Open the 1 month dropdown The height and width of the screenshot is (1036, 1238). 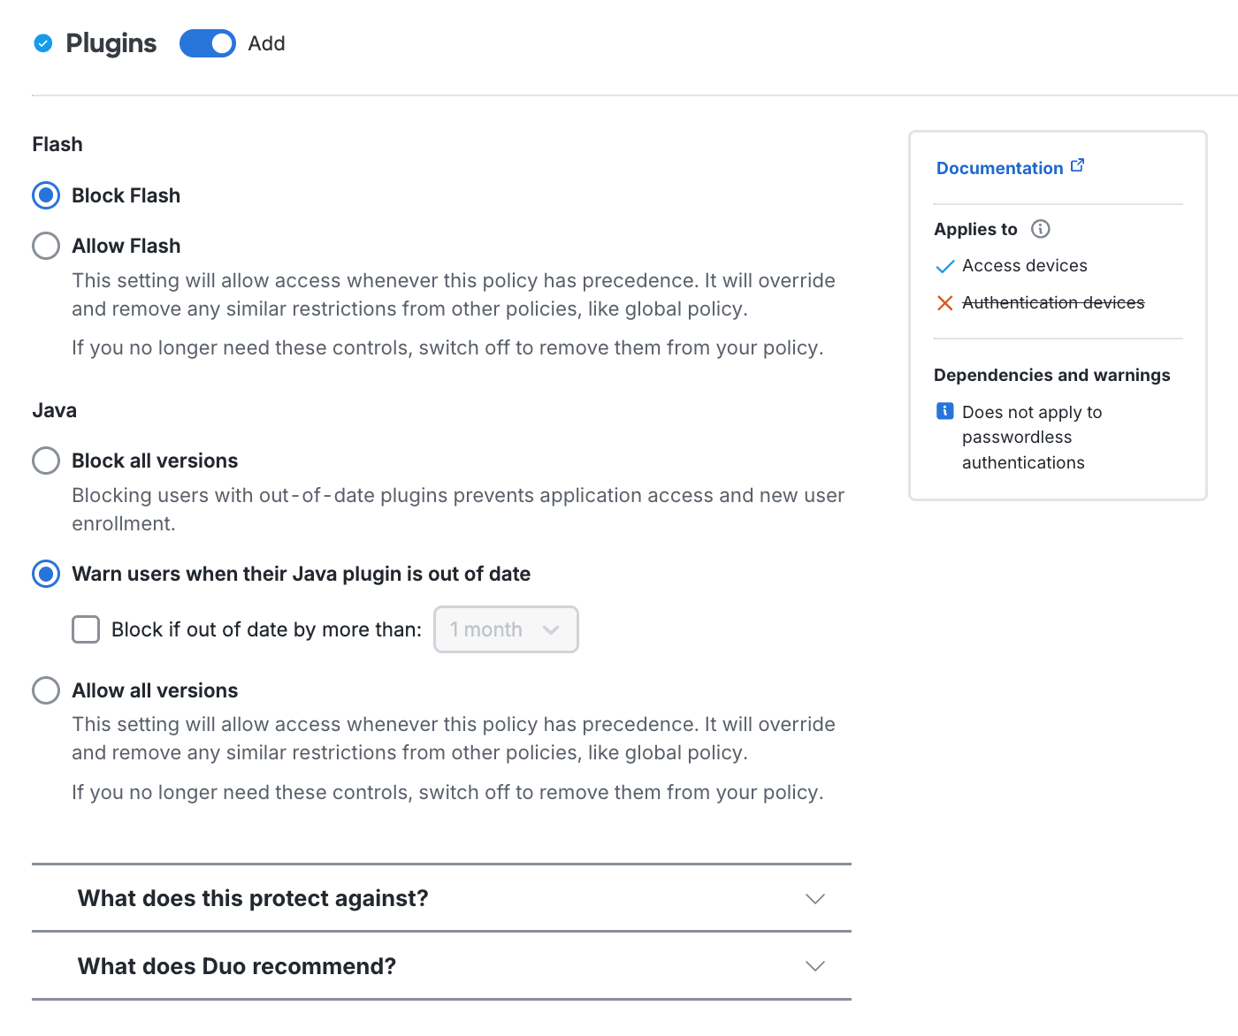point(506,629)
